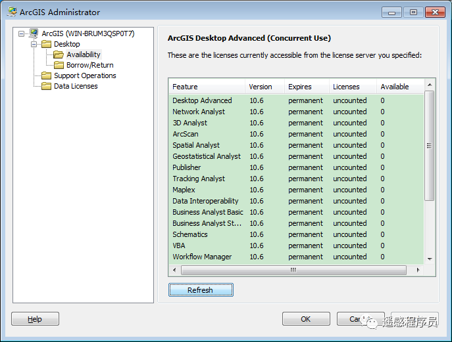Viewport: 452px width, 342px height.
Task: Select Borrow/Return in the tree
Action: tap(90, 65)
